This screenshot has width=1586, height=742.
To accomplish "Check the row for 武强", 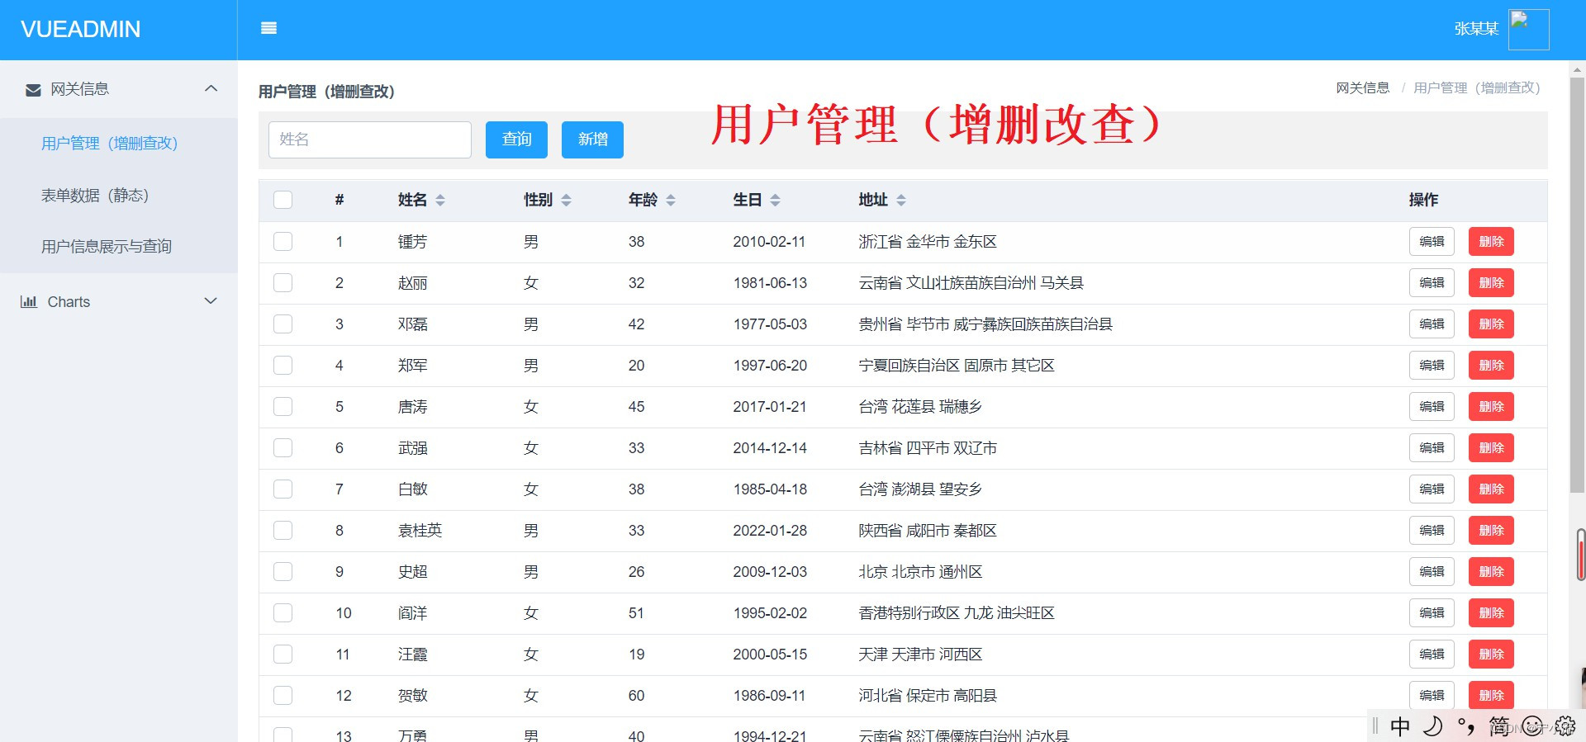I will [x=283, y=447].
